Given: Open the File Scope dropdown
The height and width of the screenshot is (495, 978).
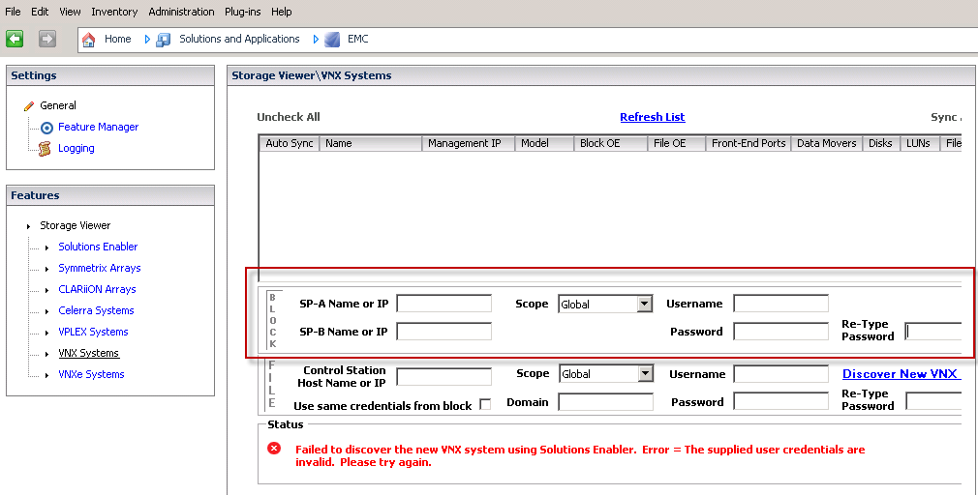Looking at the screenshot, I should pyautogui.click(x=646, y=373).
